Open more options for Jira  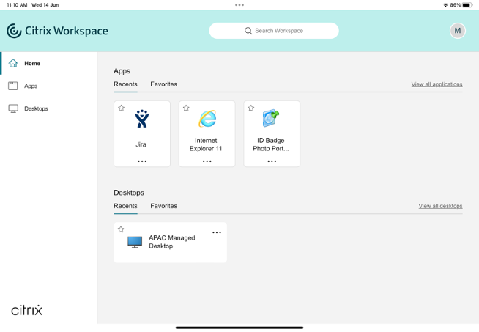click(x=142, y=161)
